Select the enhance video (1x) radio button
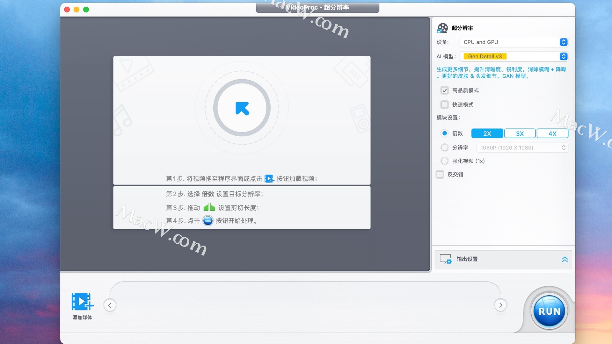Screen dimensions: 612x344 [444, 161]
